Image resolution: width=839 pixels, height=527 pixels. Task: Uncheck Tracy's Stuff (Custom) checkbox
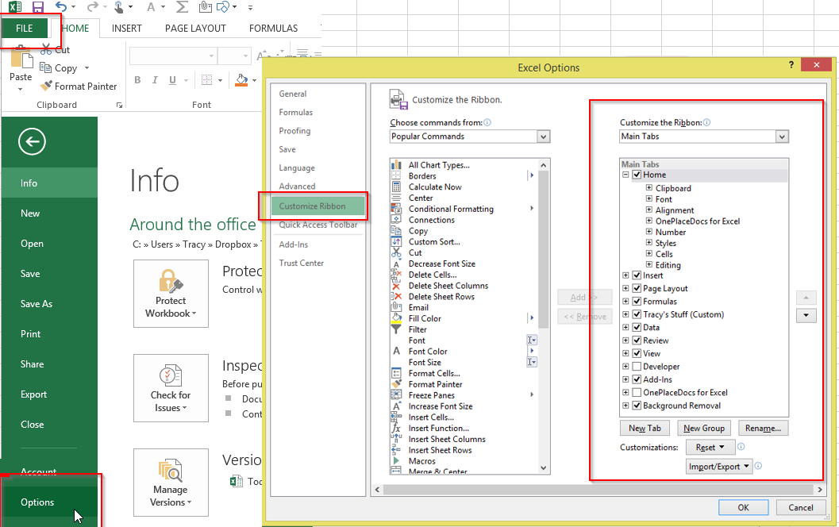[637, 314]
